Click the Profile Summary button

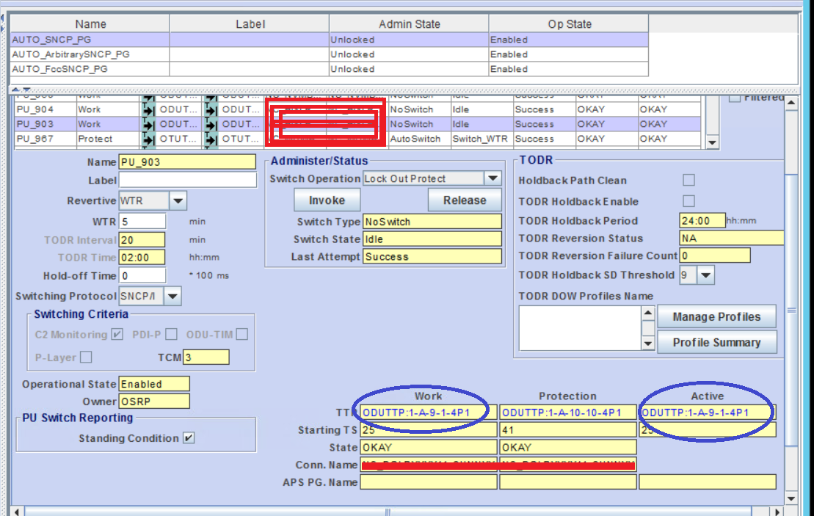[716, 343]
